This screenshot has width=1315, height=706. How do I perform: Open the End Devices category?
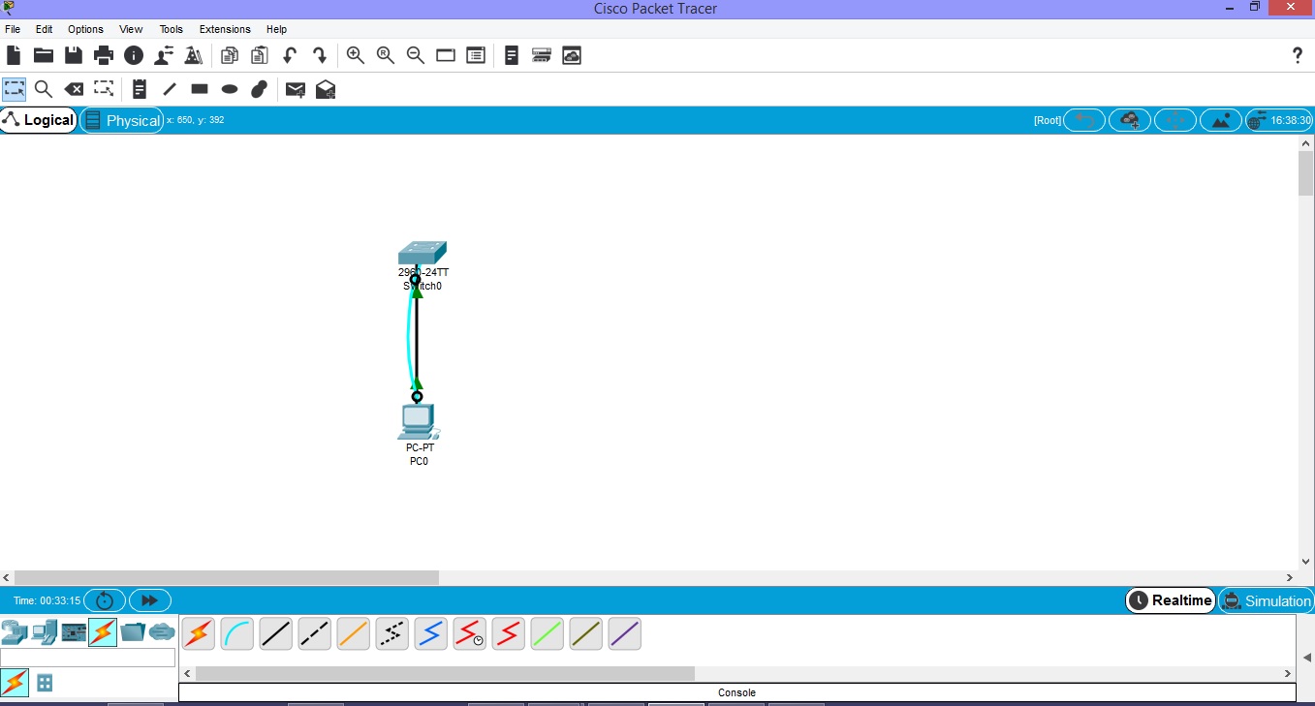point(45,633)
